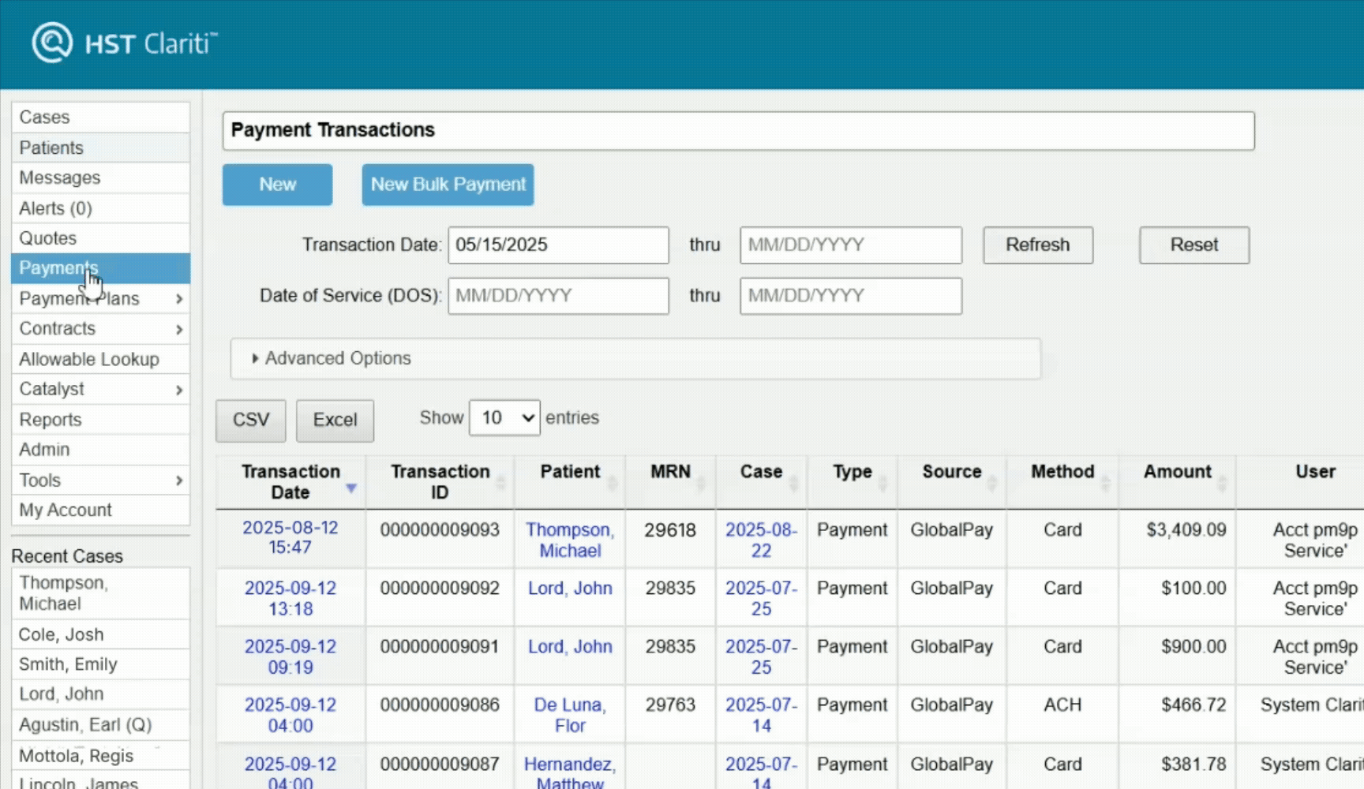Image resolution: width=1364 pixels, height=789 pixels.
Task: Open the Show entries dropdown
Action: click(504, 417)
